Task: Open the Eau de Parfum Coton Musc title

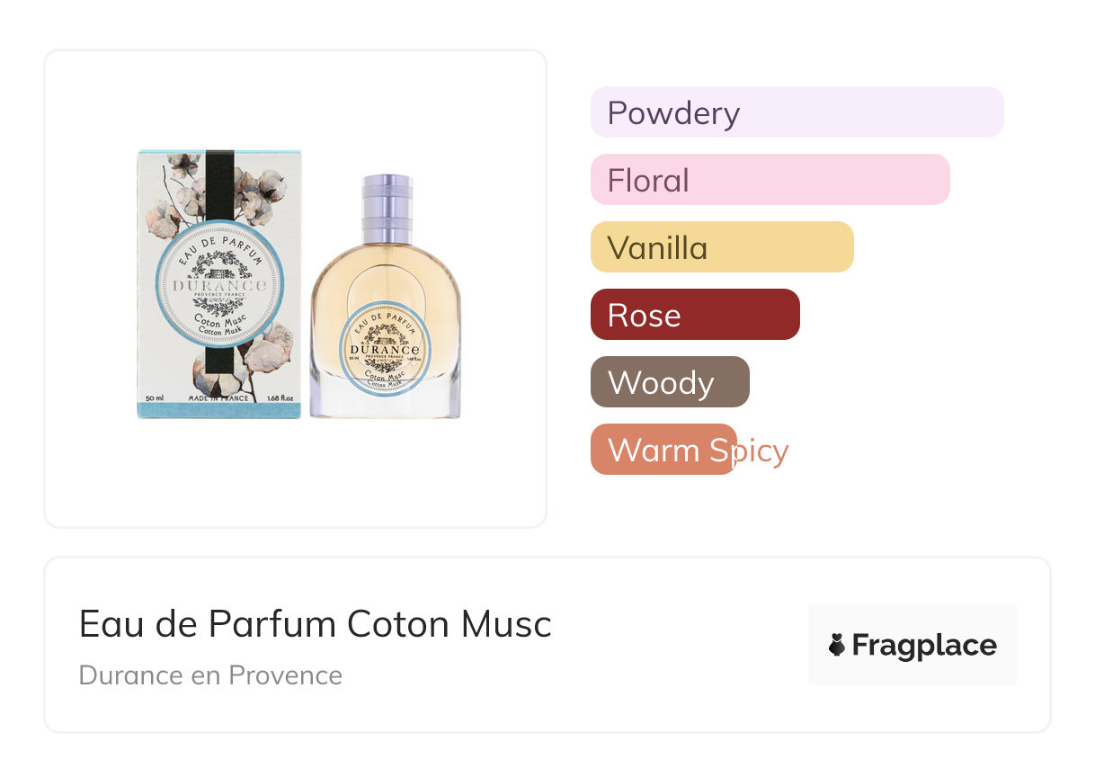Action: pos(315,624)
